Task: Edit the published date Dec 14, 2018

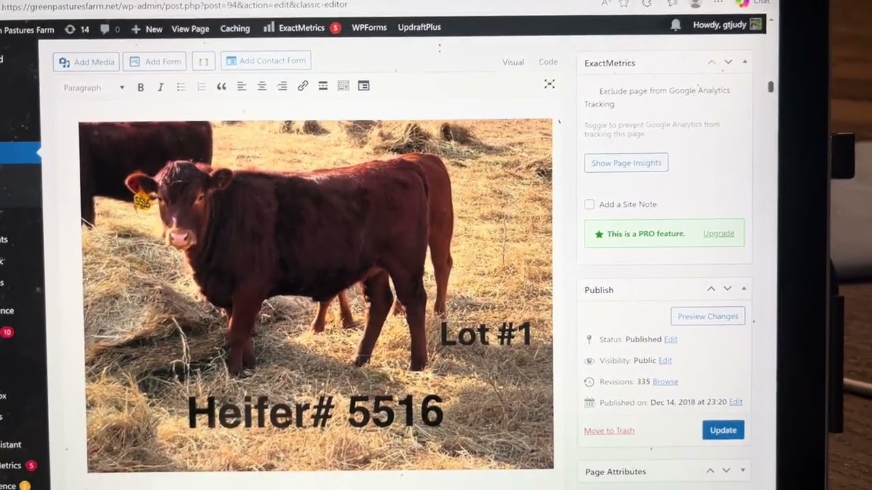Action: (x=736, y=402)
